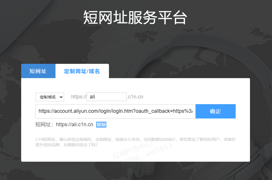
Task: Click the 短网址服务平台 heading
Action: pyautogui.click(x=135, y=17)
